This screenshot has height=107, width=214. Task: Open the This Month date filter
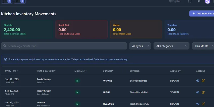[x=203, y=46]
